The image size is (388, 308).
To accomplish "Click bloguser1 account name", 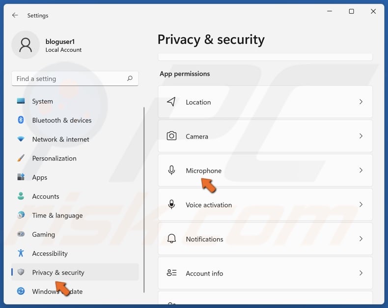I will [60, 42].
